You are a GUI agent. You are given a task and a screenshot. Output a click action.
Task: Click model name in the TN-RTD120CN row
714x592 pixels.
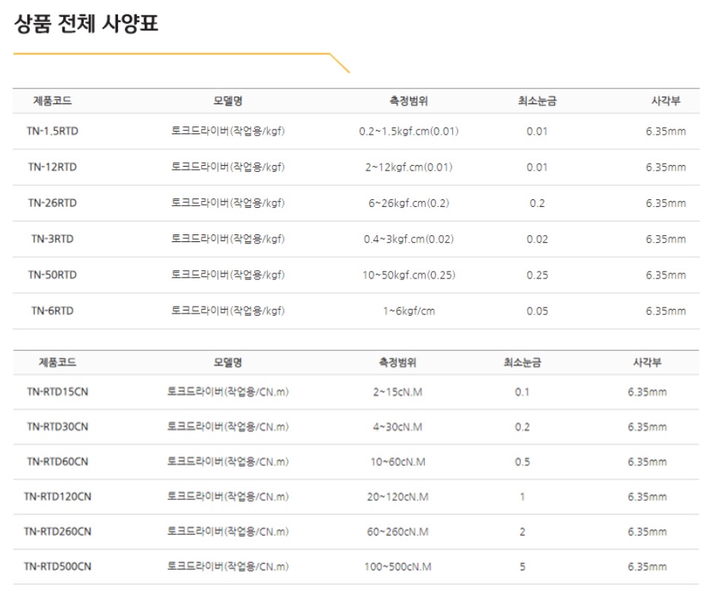(228, 496)
